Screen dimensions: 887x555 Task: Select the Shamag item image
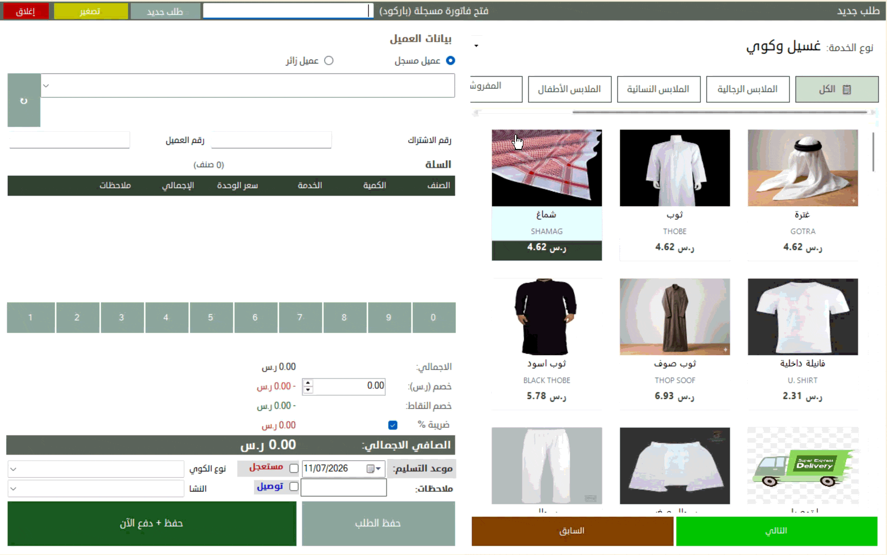546,168
